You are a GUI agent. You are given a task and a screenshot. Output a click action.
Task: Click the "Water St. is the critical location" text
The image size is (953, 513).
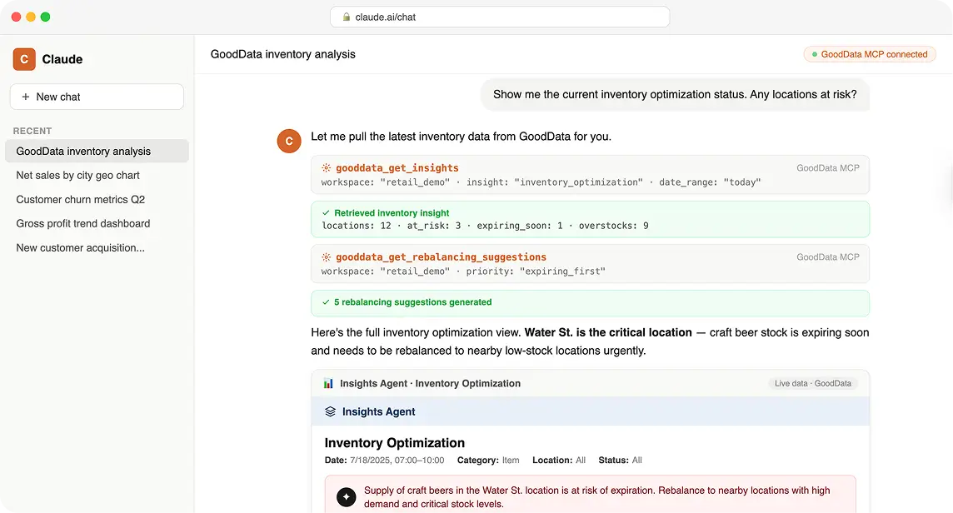click(608, 332)
